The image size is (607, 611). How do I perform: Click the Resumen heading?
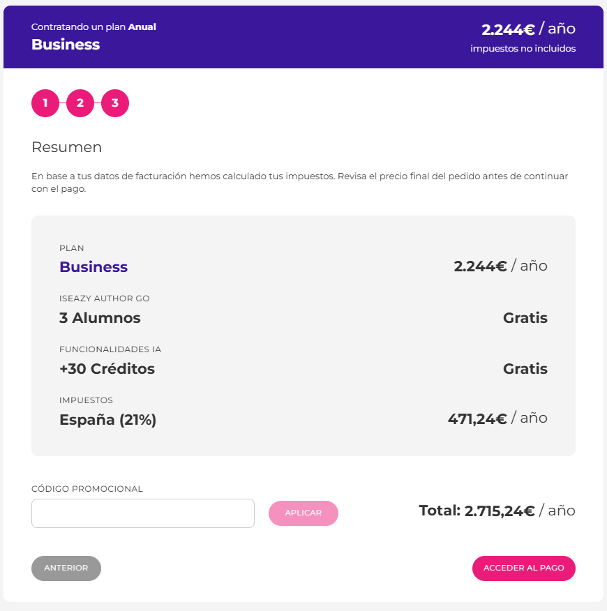(x=66, y=147)
